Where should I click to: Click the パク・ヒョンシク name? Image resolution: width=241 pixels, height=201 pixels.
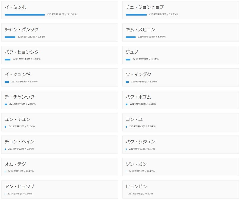22,52
